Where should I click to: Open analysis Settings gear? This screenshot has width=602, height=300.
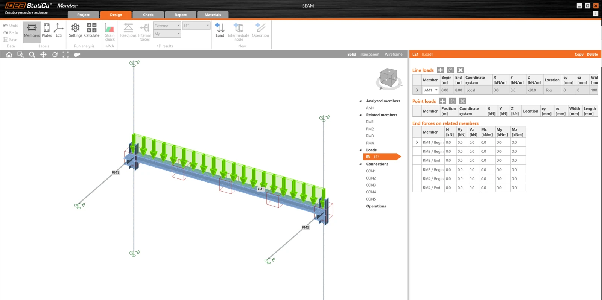tap(75, 30)
